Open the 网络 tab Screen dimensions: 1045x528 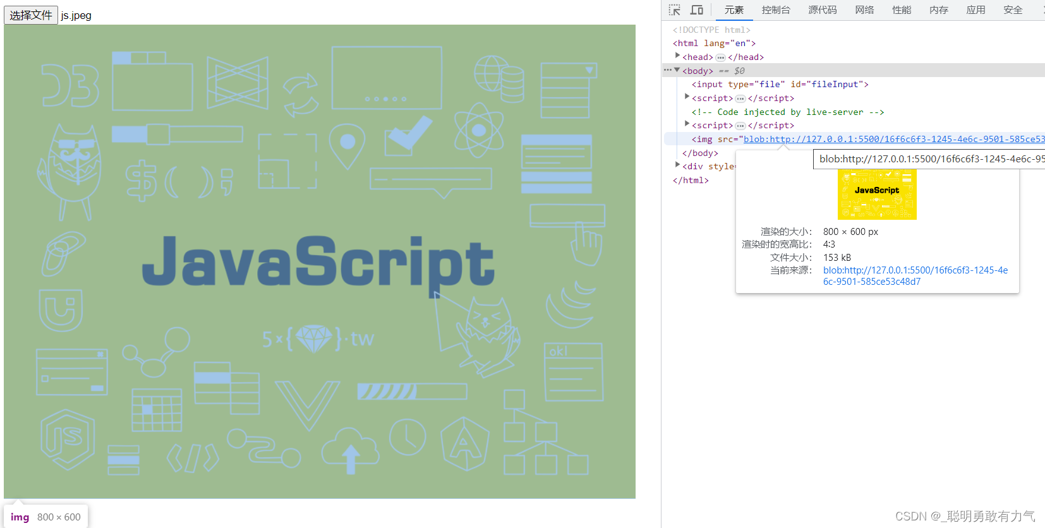click(x=864, y=10)
